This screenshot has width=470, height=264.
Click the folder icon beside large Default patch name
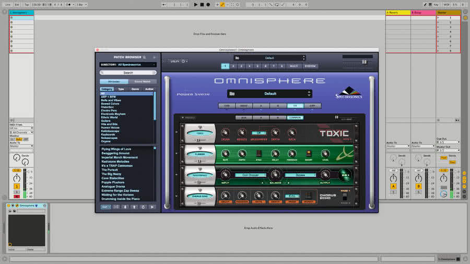tap(232, 94)
